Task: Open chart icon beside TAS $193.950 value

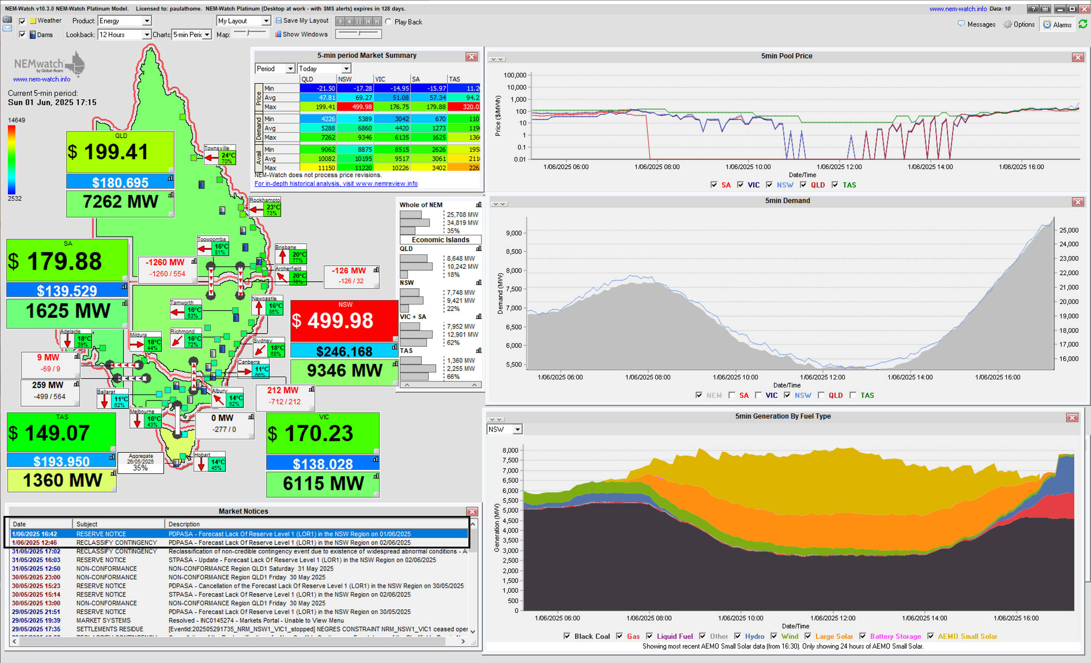Action: 112,457
